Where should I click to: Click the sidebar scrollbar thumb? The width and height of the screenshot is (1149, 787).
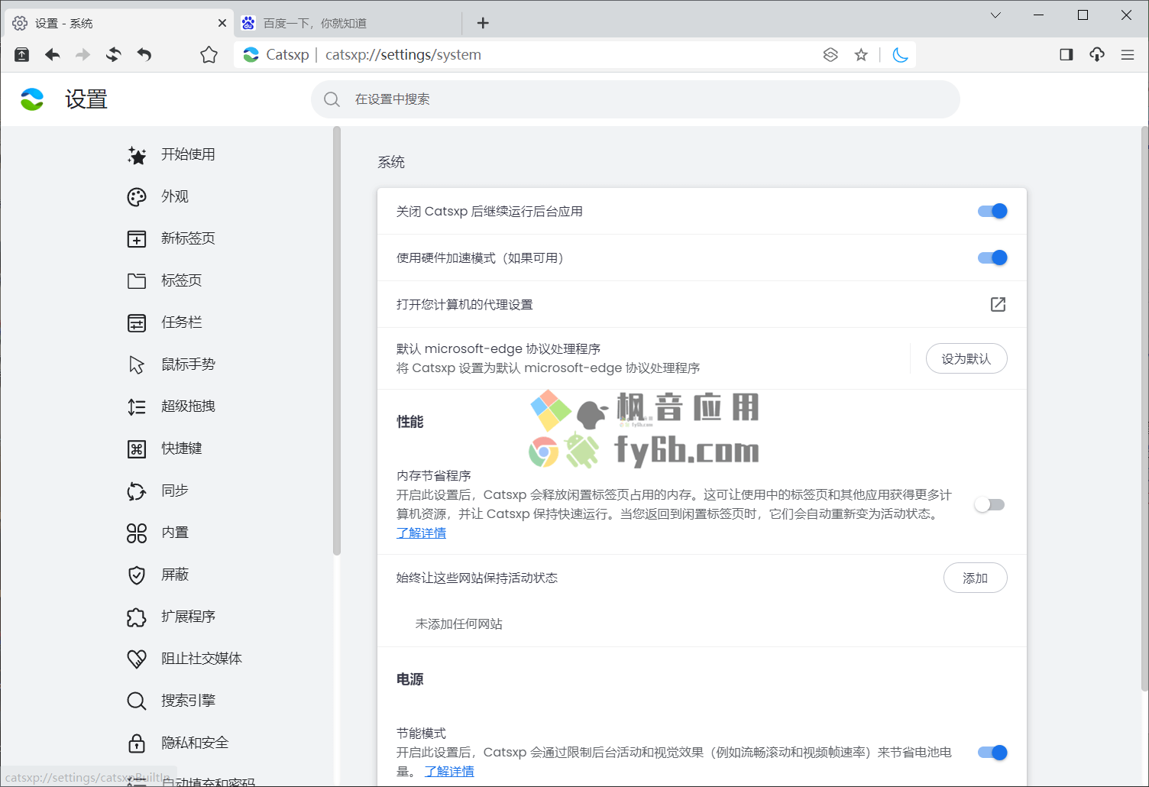coord(336,341)
